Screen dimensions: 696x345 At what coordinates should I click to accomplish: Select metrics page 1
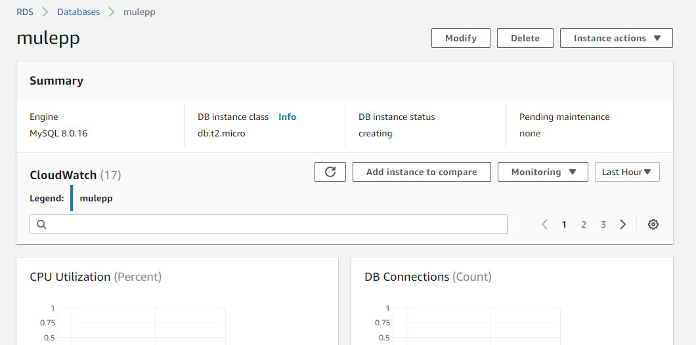point(564,224)
